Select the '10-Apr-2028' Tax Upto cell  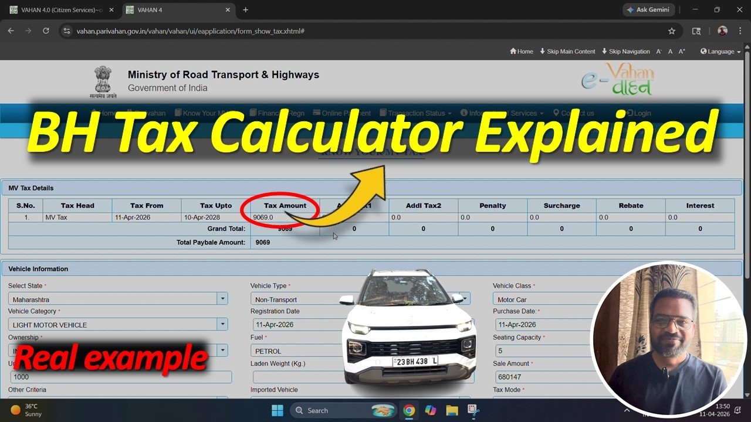pyautogui.click(x=215, y=217)
